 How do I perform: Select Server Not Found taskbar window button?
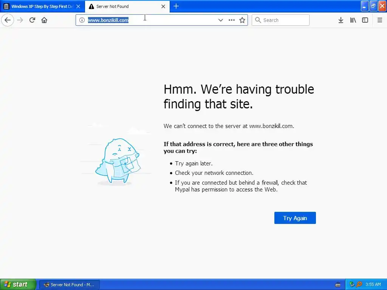[70, 285]
